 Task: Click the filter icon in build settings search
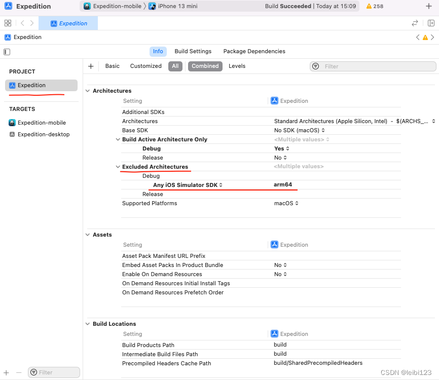pos(315,66)
